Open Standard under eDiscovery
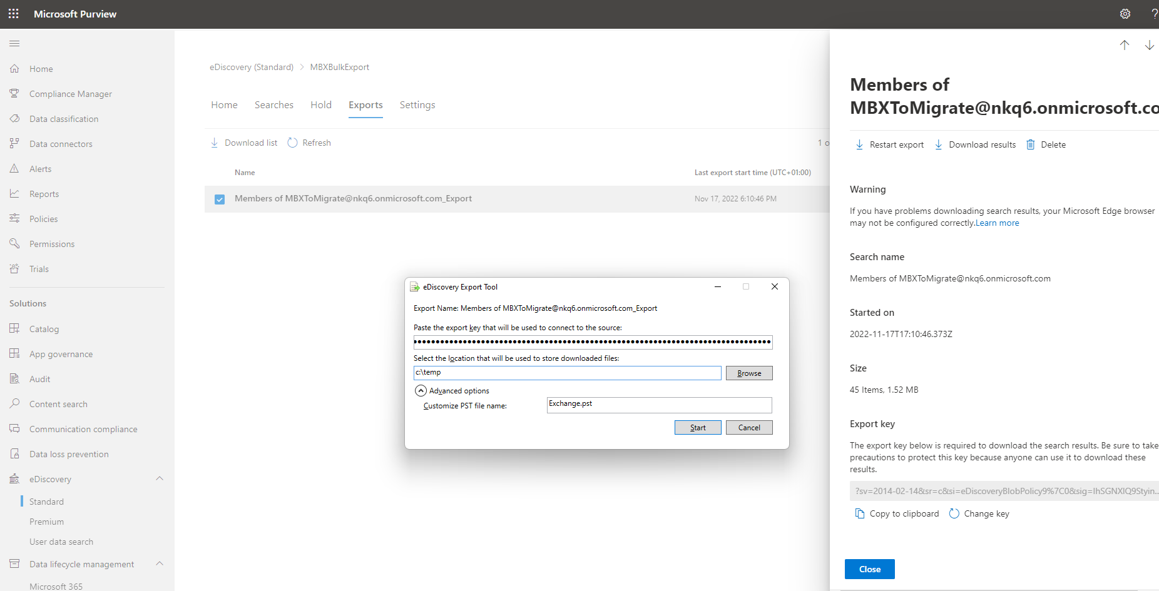This screenshot has height=591, width=1159. coord(46,502)
